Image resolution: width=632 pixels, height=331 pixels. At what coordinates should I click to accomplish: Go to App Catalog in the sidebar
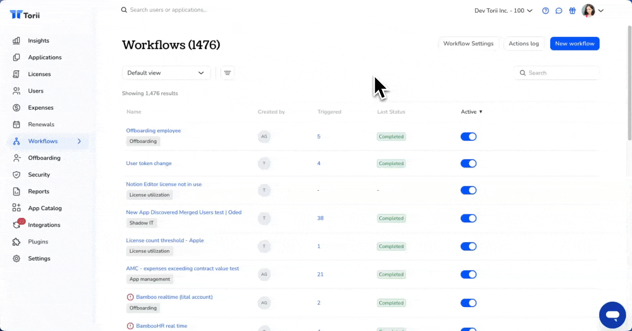point(45,208)
